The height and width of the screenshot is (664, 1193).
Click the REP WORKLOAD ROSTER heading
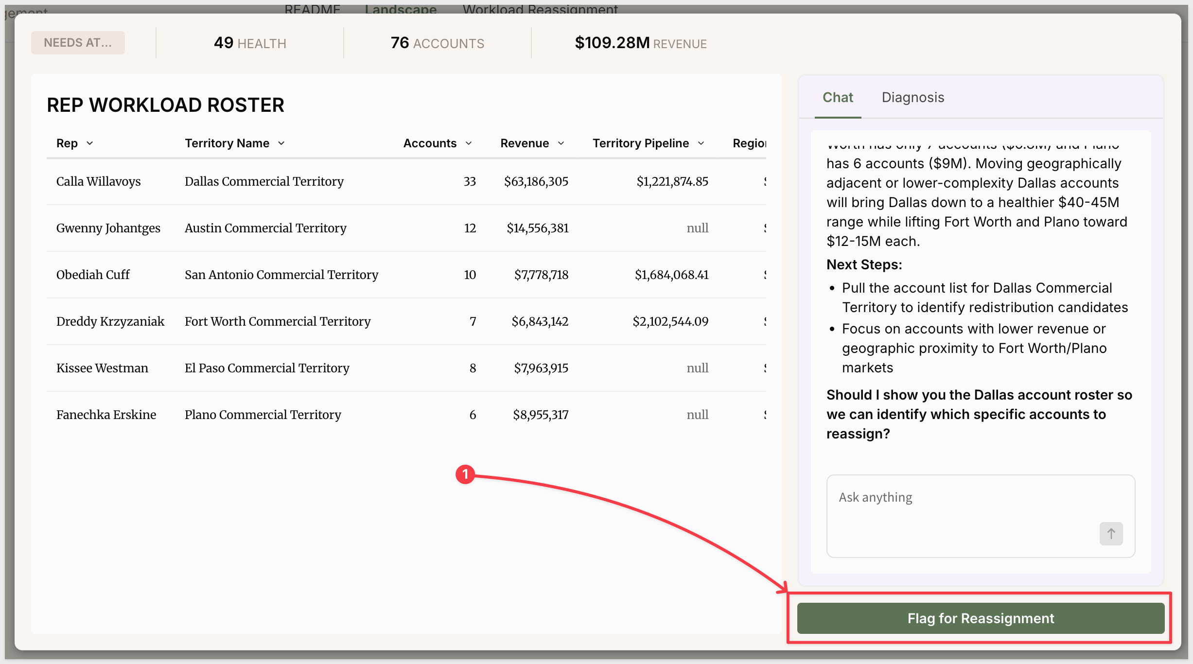165,105
